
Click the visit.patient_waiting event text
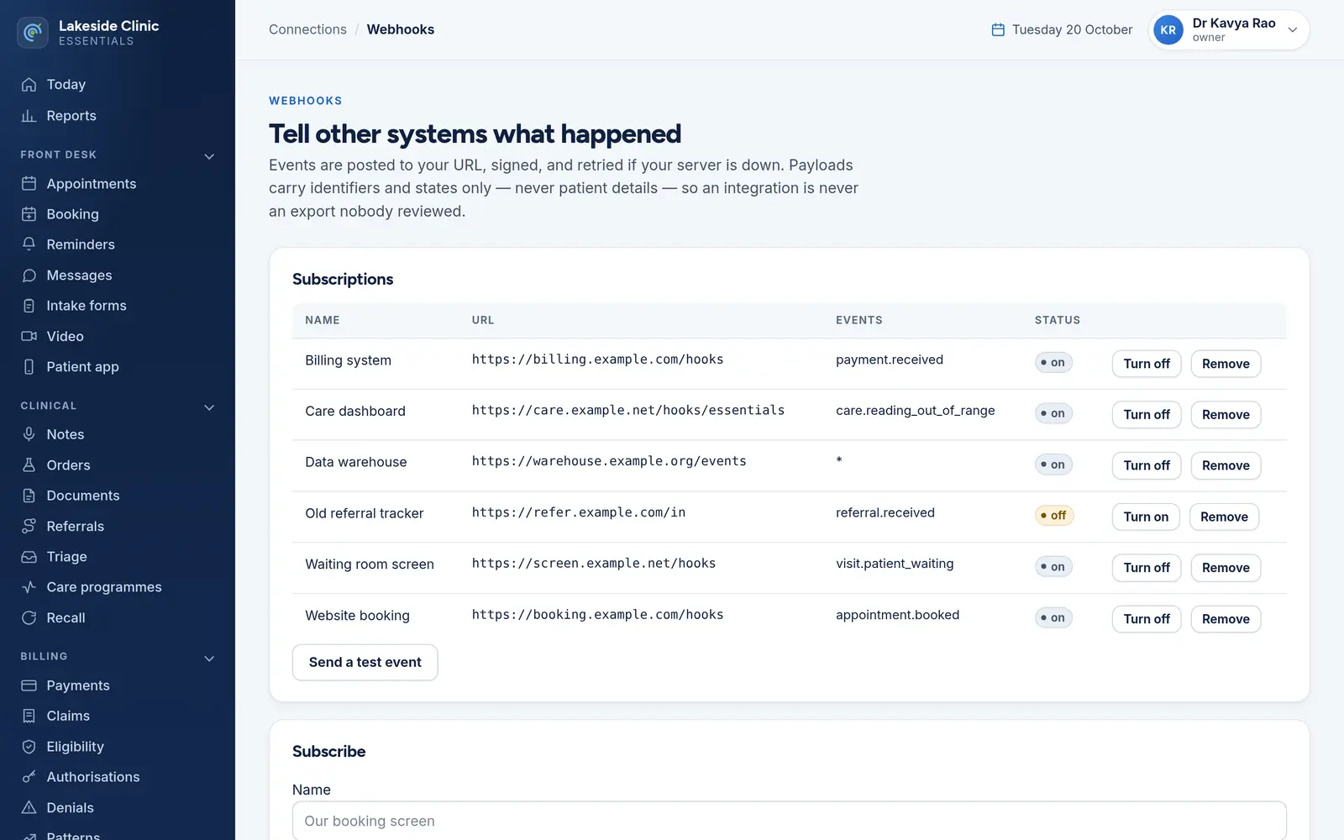click(895, 564)
